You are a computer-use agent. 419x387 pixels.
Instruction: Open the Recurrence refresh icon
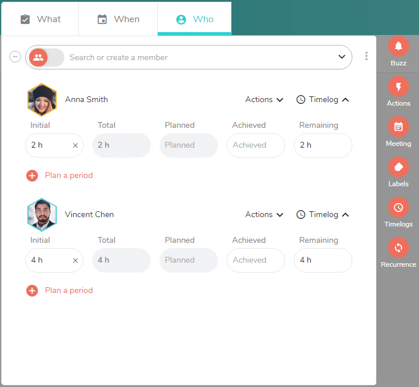(398, 247)
